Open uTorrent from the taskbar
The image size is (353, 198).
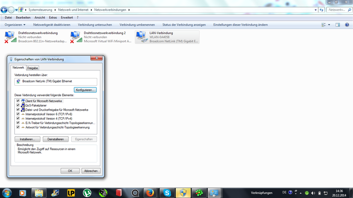point(87,193)
